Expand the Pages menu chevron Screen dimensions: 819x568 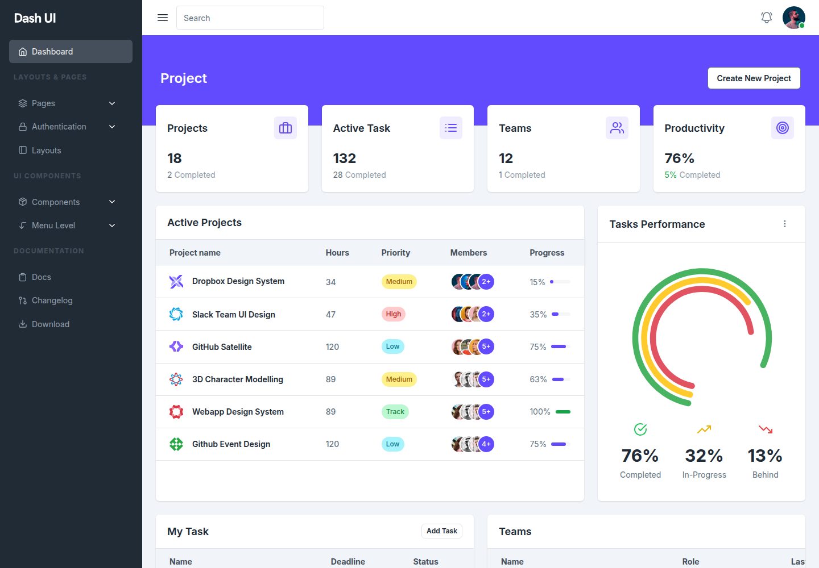coord(112,103)
